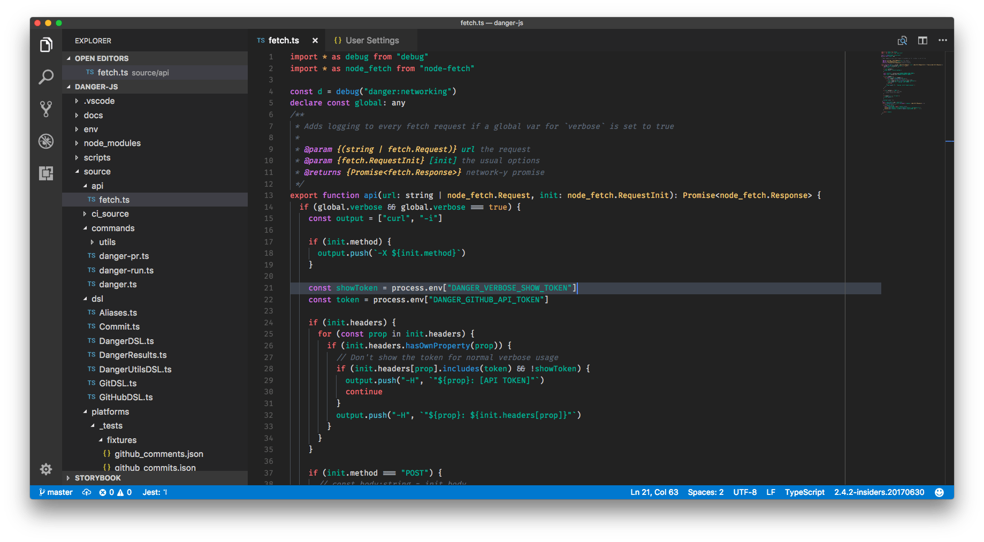
Task: Open the Search panel from the activity bar
Action: (x=46, y=77)
